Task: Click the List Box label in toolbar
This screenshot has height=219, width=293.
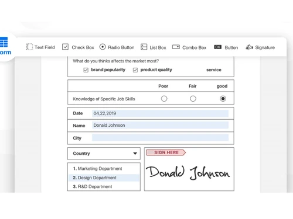Action: (x=158, y=47)
